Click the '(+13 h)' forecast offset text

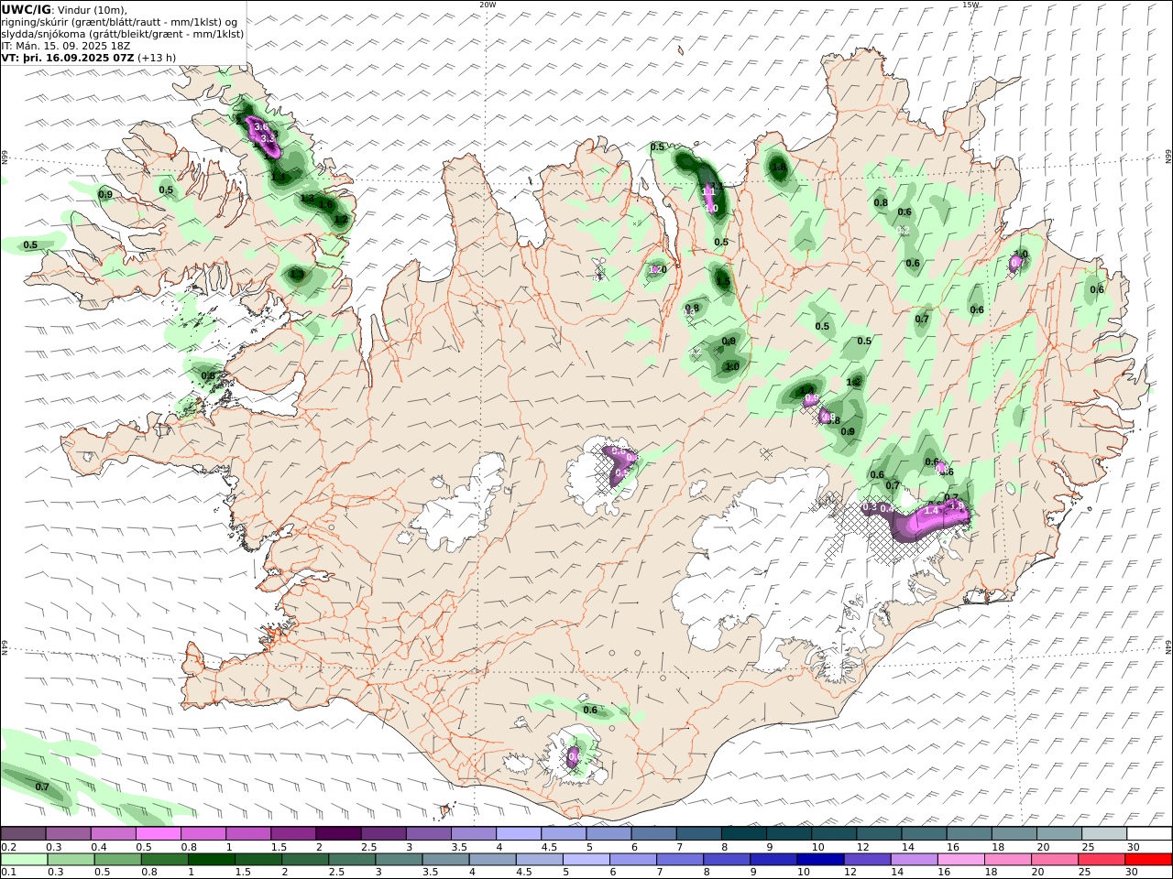157,58
